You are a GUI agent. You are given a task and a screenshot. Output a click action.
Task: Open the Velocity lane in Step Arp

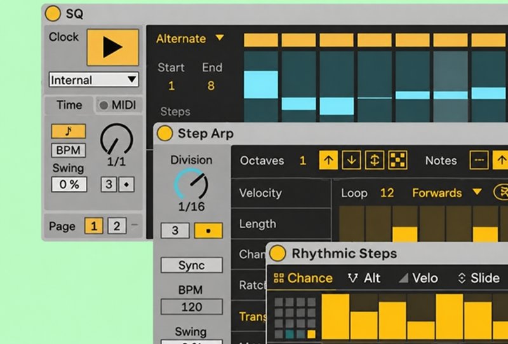(x=281, y=193)
